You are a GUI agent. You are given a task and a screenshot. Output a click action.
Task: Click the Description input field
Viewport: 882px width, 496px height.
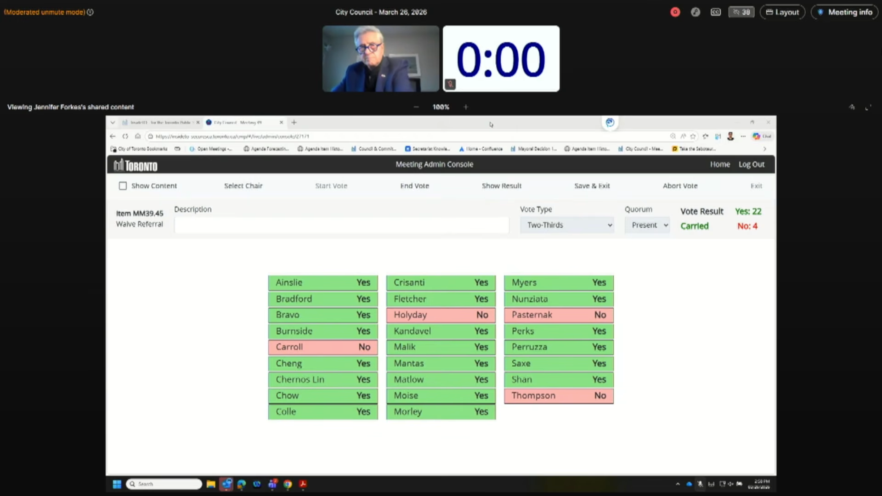tap(341, 225)
